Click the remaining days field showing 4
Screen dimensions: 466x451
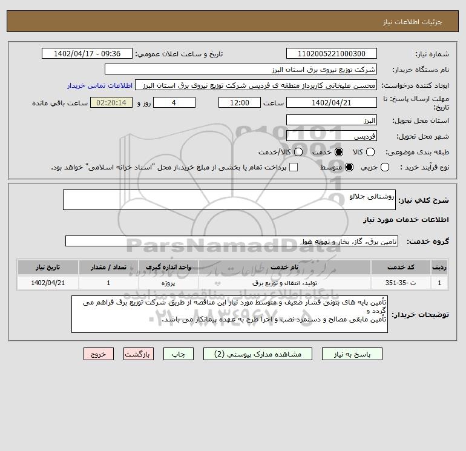coord(174,102)
